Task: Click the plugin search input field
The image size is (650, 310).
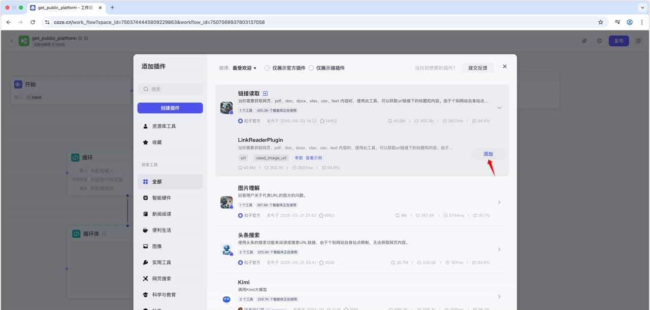Action: click(x=169, y=88)
